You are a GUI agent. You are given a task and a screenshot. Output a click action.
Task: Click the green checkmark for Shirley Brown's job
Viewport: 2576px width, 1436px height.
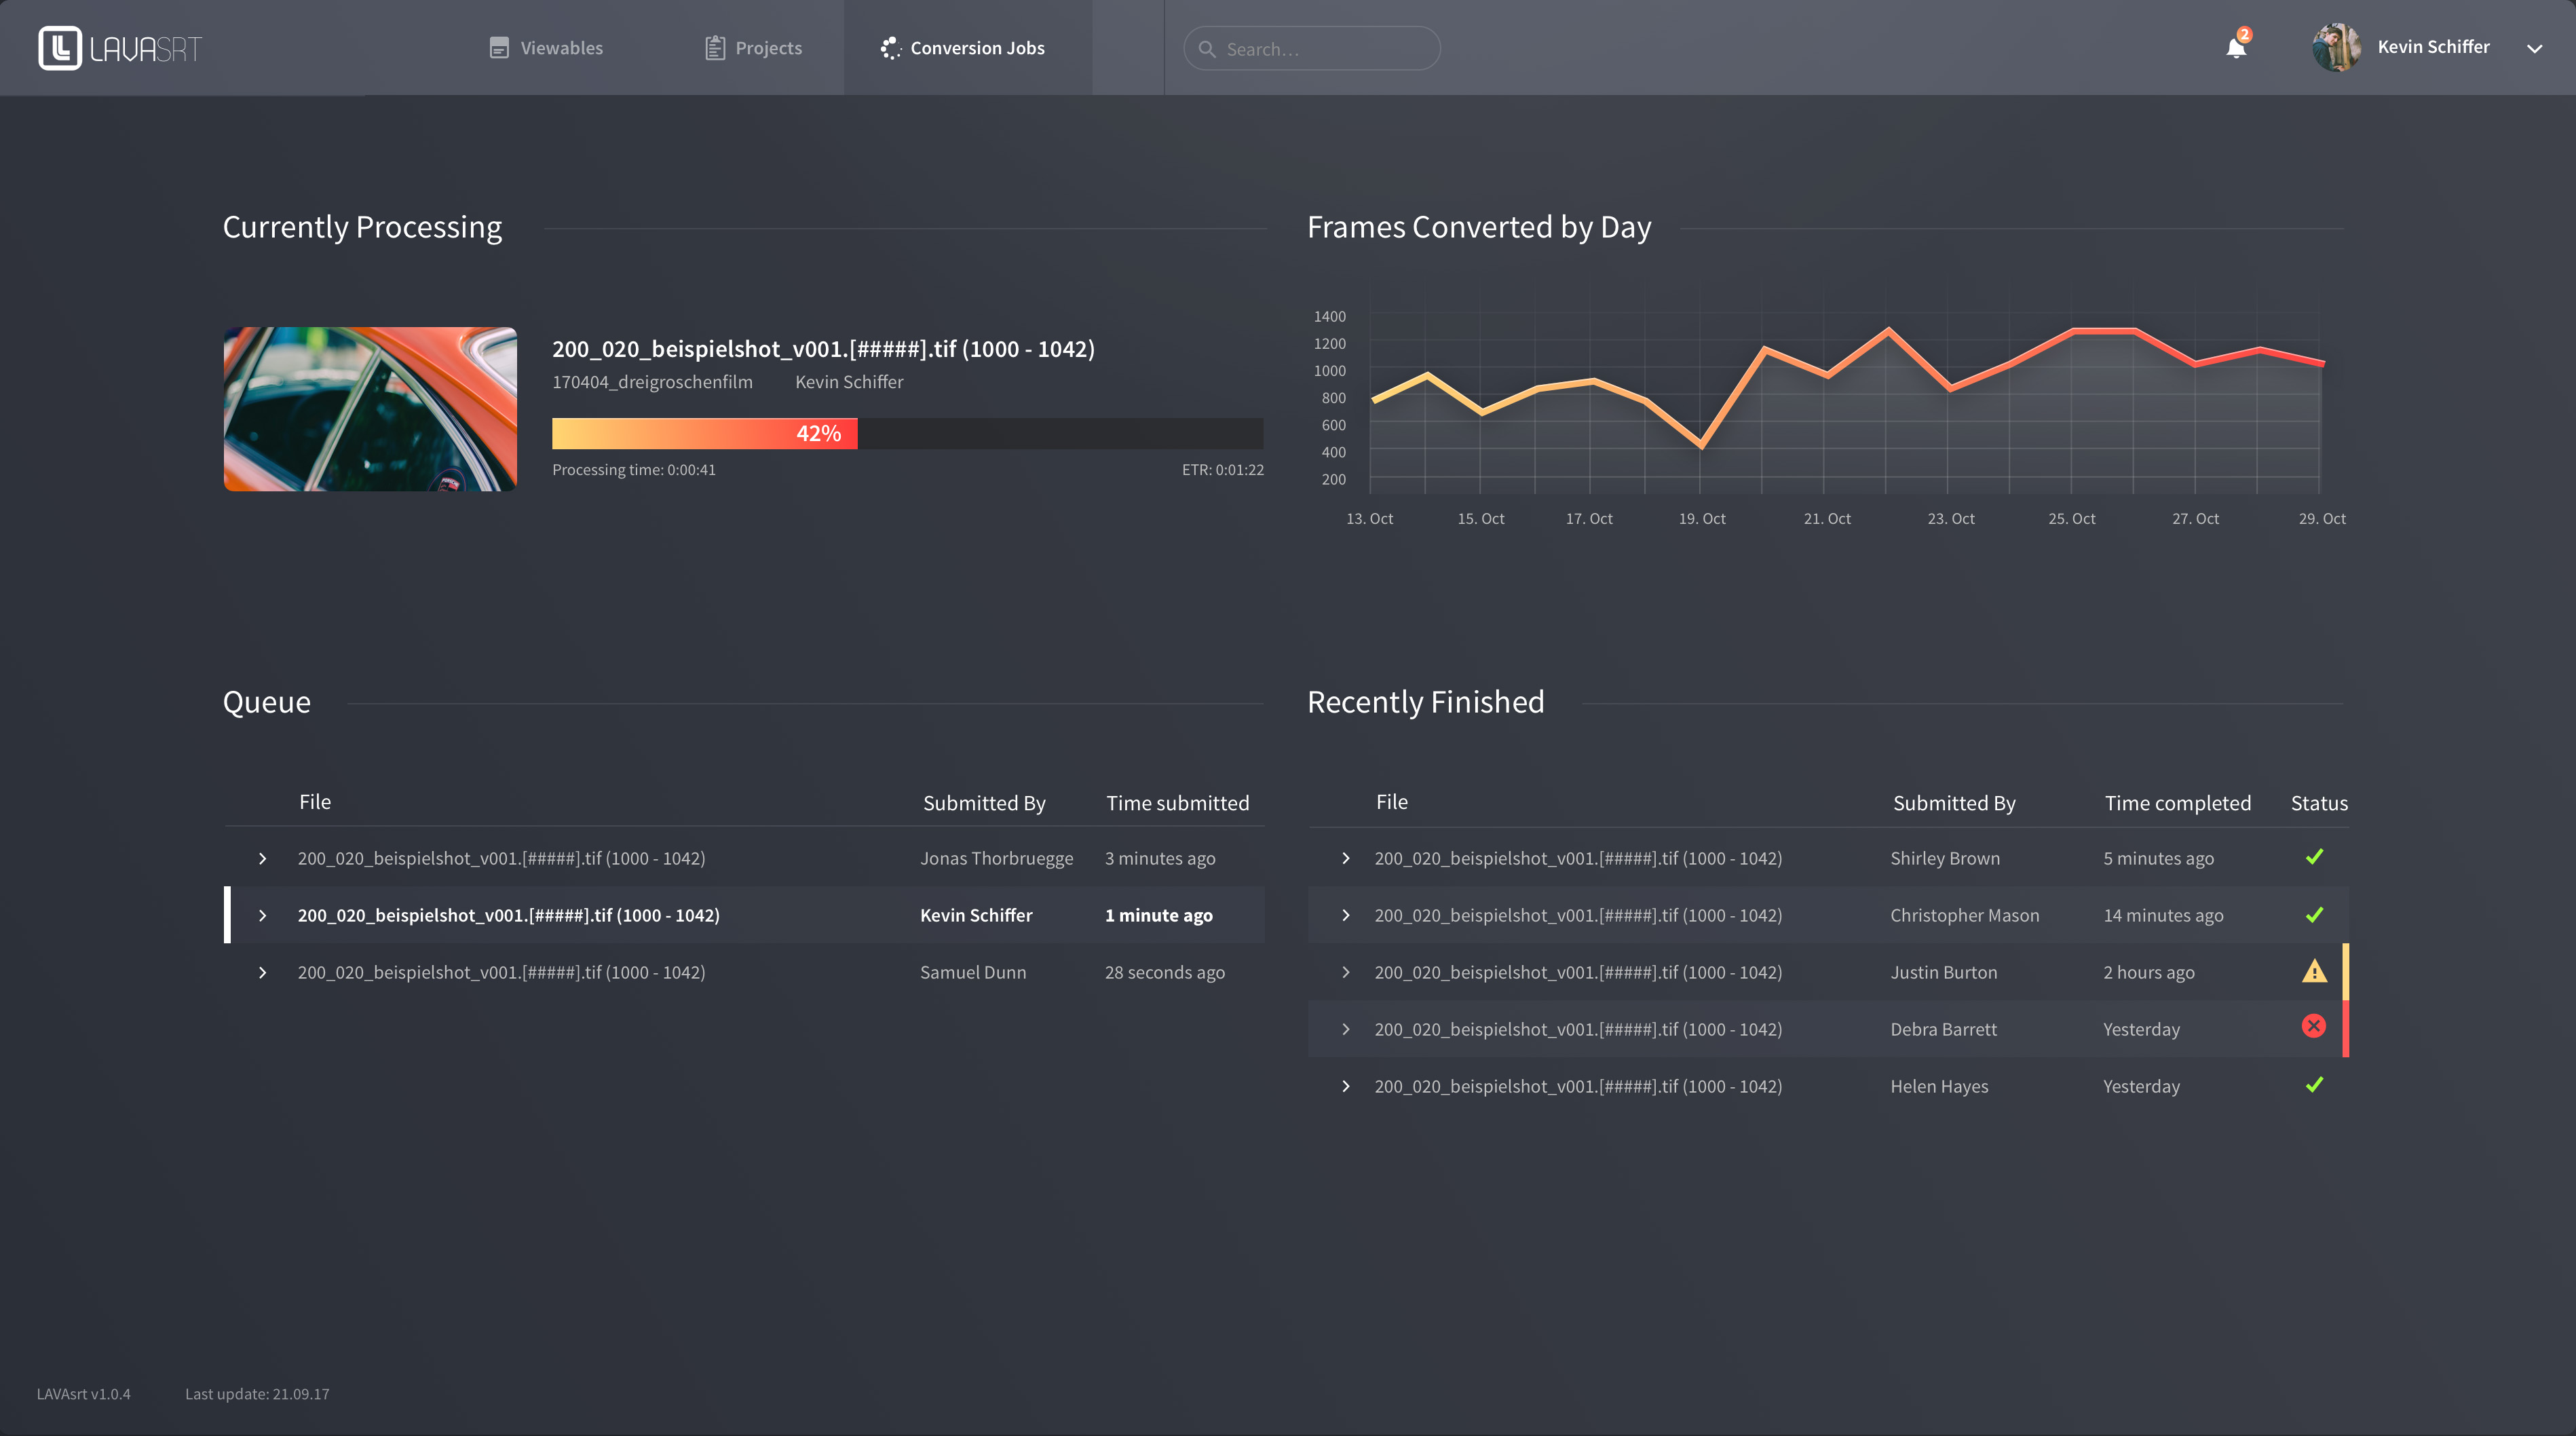[x=2314, y=857]
